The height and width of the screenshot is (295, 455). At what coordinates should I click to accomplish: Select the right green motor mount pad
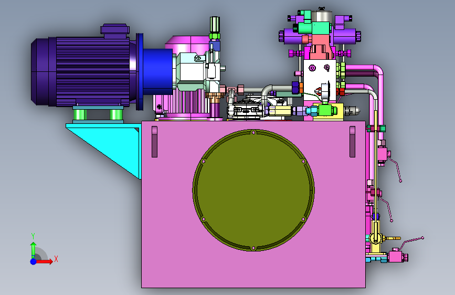(x=116, y=114)
